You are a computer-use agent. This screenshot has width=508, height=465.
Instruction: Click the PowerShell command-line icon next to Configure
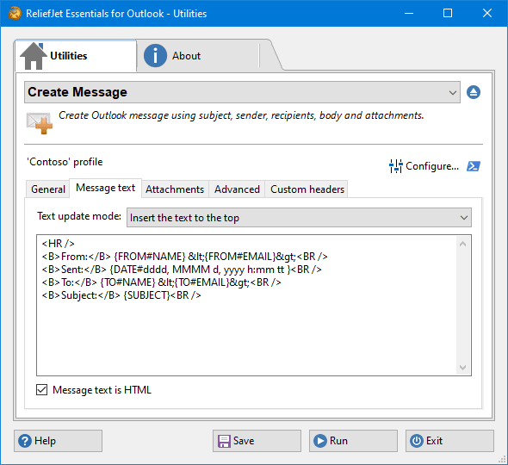(474, 166)
